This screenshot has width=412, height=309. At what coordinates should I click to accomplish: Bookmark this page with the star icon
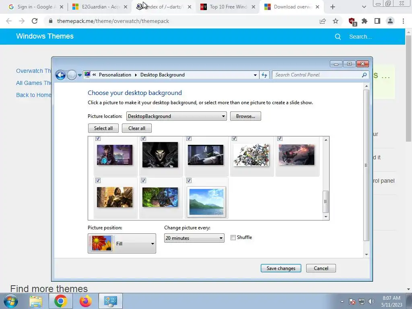coord(336,21)
